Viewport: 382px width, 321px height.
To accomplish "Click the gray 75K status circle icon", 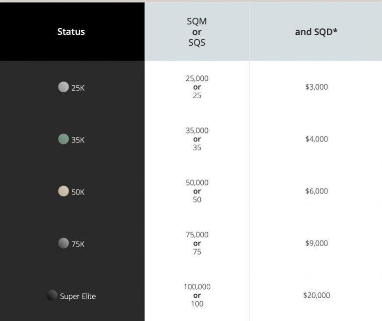I will 63,243.
